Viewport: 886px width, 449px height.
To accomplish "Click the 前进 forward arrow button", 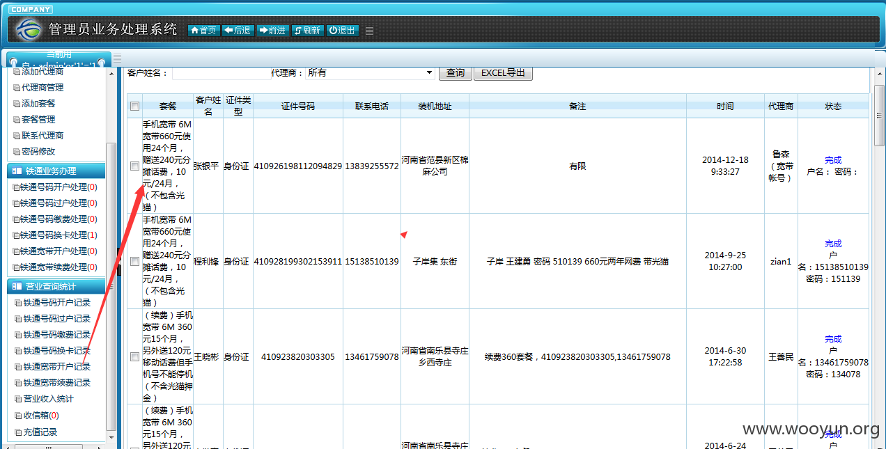I will click(273, 31).
